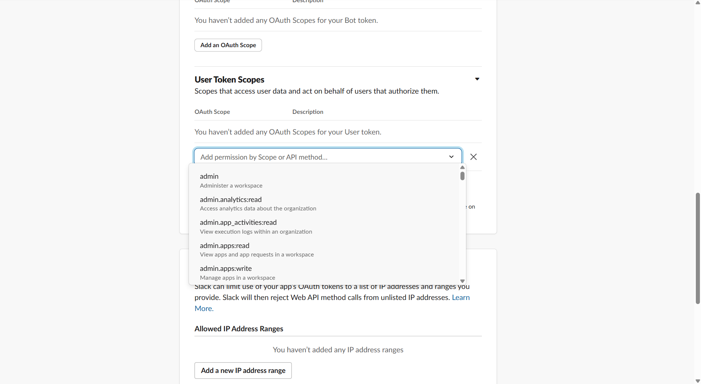Click the scroll-up arrow inside the scope dropdown

(x=462, y=168)
